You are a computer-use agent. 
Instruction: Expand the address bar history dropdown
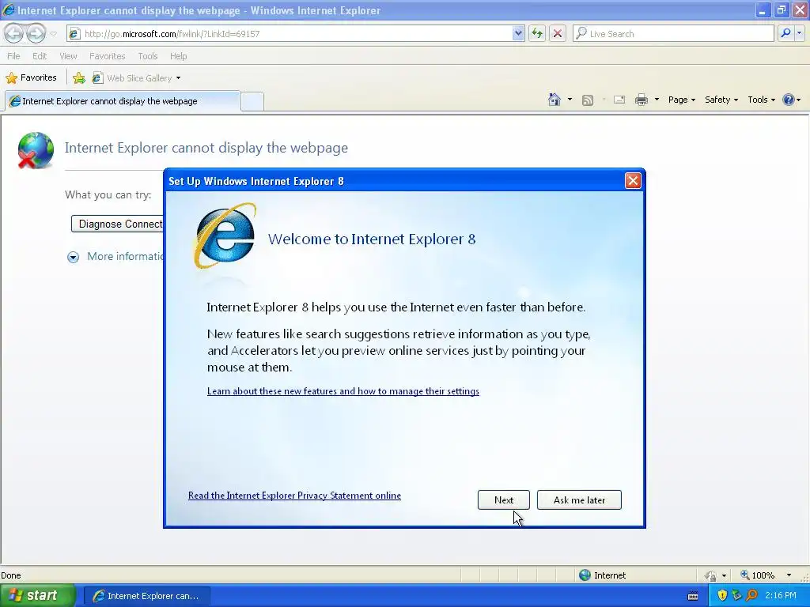(x=518, y=33)
